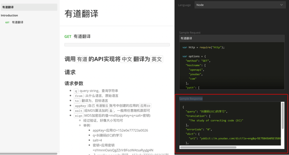Click the "method": "GET" code line
289x155 pixels.
click(x=198, y=61)
